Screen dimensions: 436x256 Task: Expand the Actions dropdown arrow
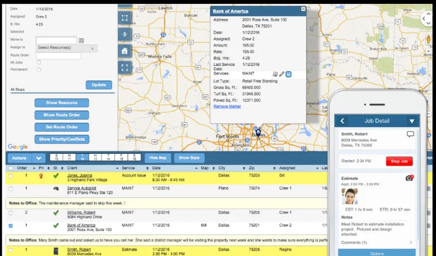tap(39, 158)
